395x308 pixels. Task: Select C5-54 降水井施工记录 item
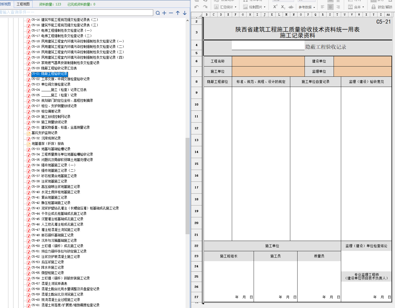coord(48,268)
